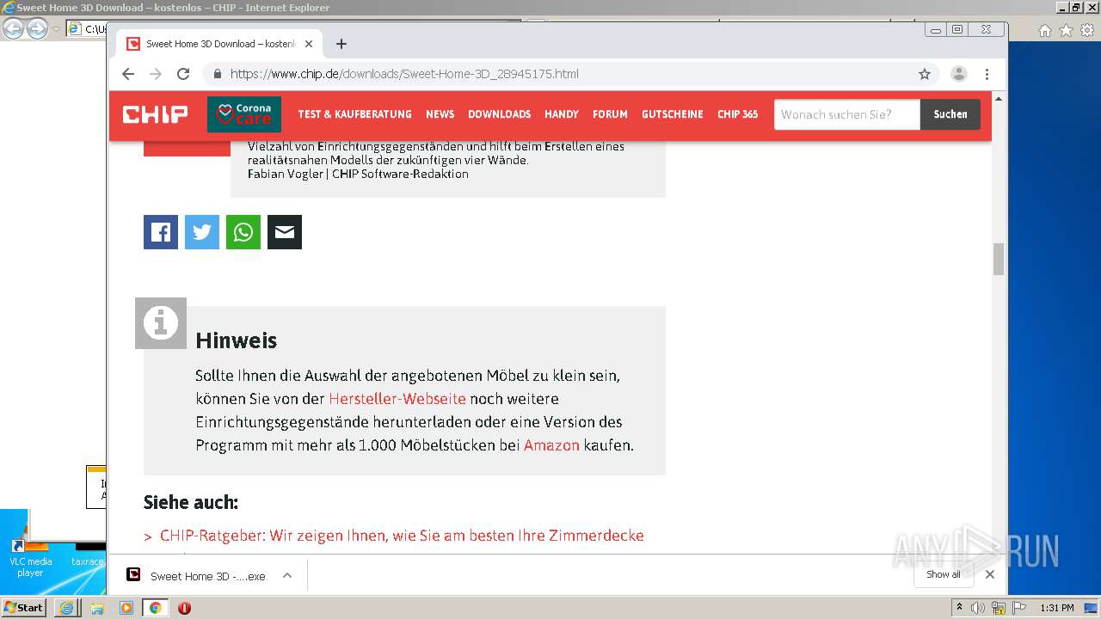Screen dimensions: 1101x619
Task: Open TEST & KAUFBERATUNG menu
Action: point(354,114)
